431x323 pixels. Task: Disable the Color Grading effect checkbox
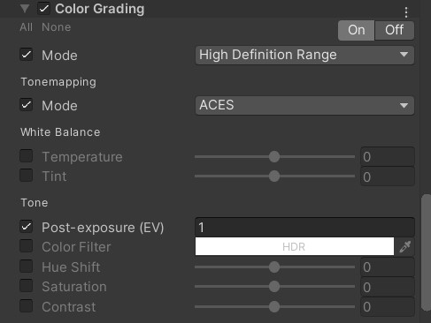pos(43,9)
